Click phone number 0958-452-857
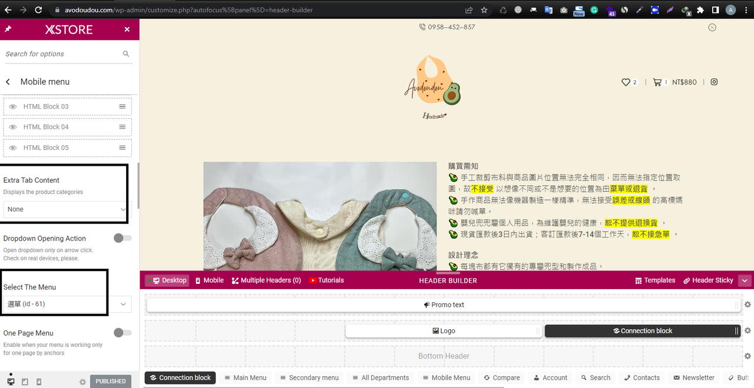The image size is (754, 388). click(451, 27)
